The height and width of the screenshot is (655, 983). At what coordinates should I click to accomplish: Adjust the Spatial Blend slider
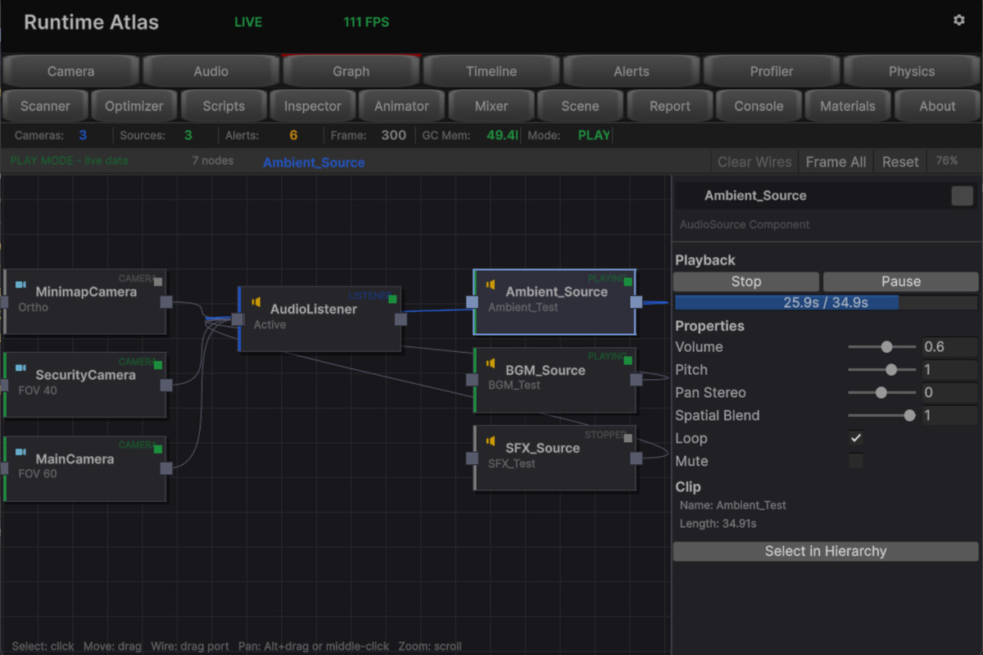click(x=881, y=416)
